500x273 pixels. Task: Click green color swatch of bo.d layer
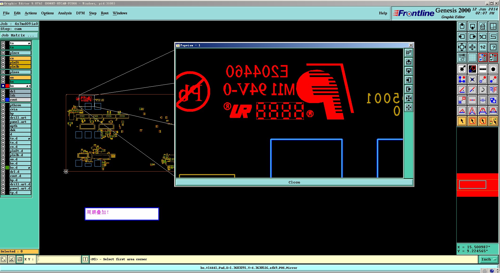(x=7, y=168)
